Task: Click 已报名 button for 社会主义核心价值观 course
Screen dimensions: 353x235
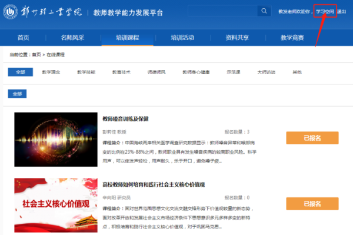Action: coord(312,204)
